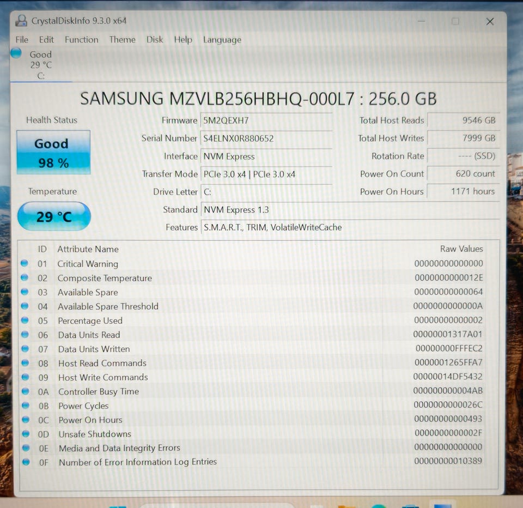Image resolution: width=523 pixels, height=508 pixels.
Task: Close the CrystalDiskInfo window
Action: [x=490, y=22]
